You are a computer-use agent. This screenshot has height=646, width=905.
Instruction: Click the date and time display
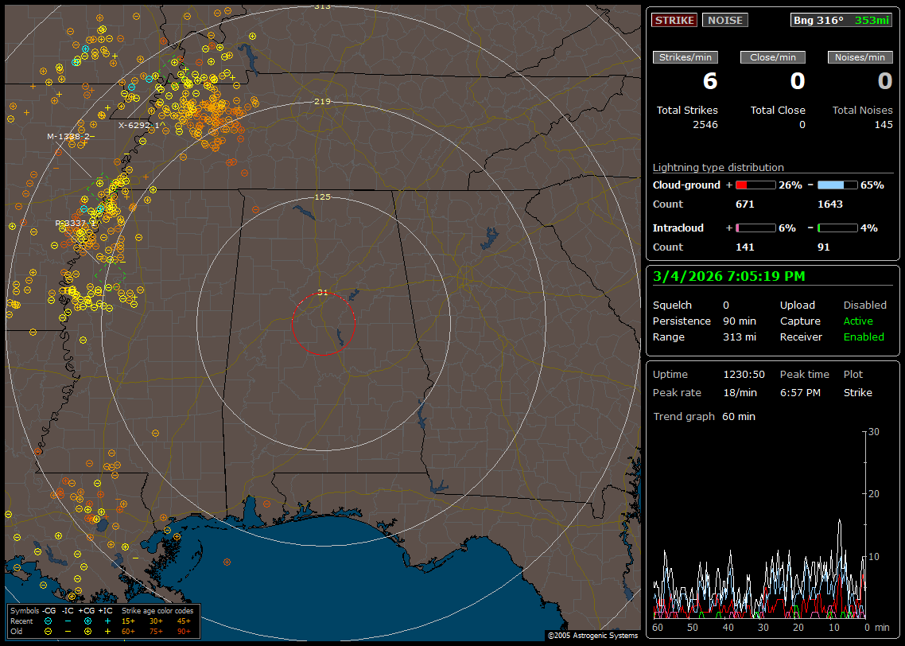(728, 276)
